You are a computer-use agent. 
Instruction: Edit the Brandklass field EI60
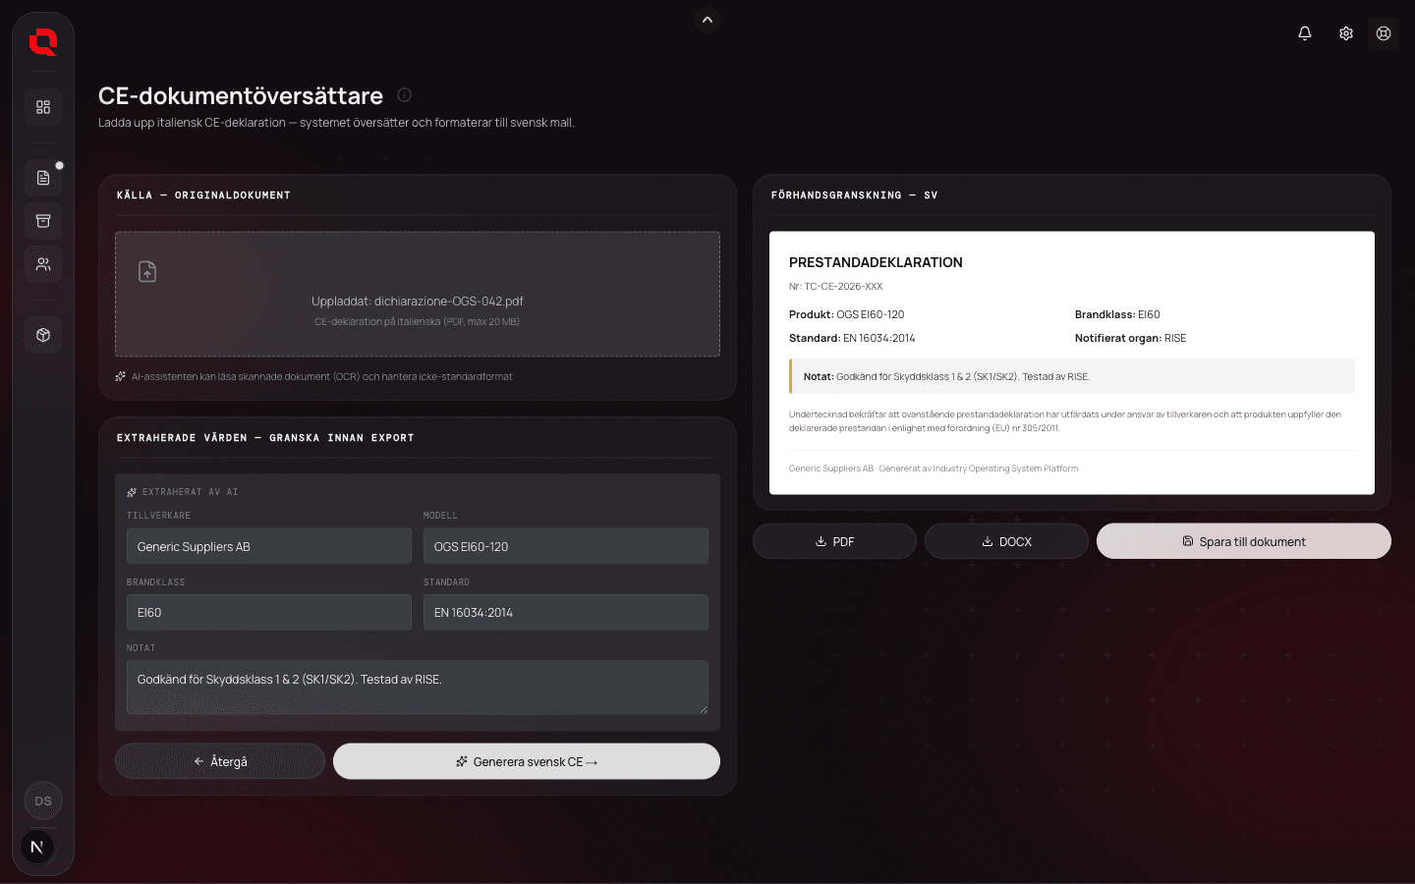tap(269, 612)
